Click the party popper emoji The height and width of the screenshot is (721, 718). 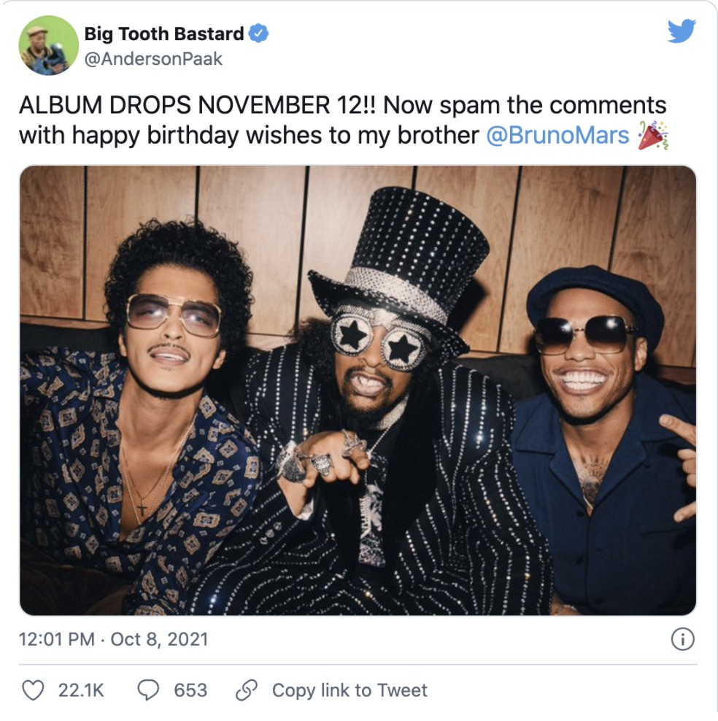[653, 136]
